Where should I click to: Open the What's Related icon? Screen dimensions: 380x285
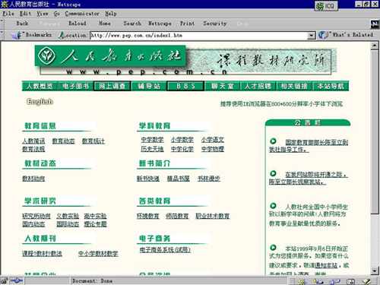coord(324,35)
